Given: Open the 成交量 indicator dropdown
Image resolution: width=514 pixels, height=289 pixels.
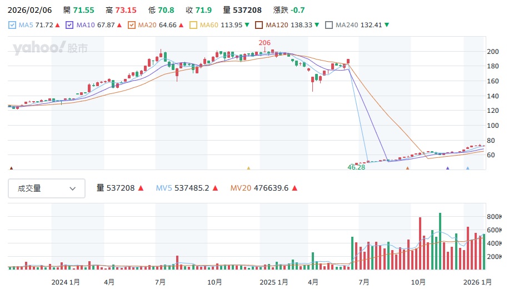Looking at the screenshot, I should pyautogui.click(x=47, y=188).
